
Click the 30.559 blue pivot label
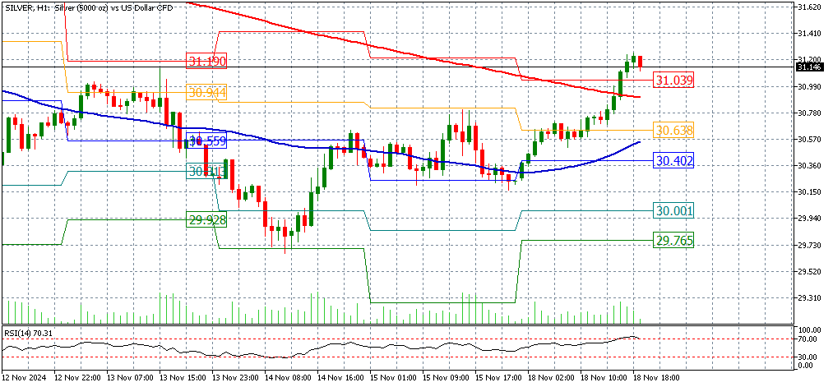coord(206,141)
